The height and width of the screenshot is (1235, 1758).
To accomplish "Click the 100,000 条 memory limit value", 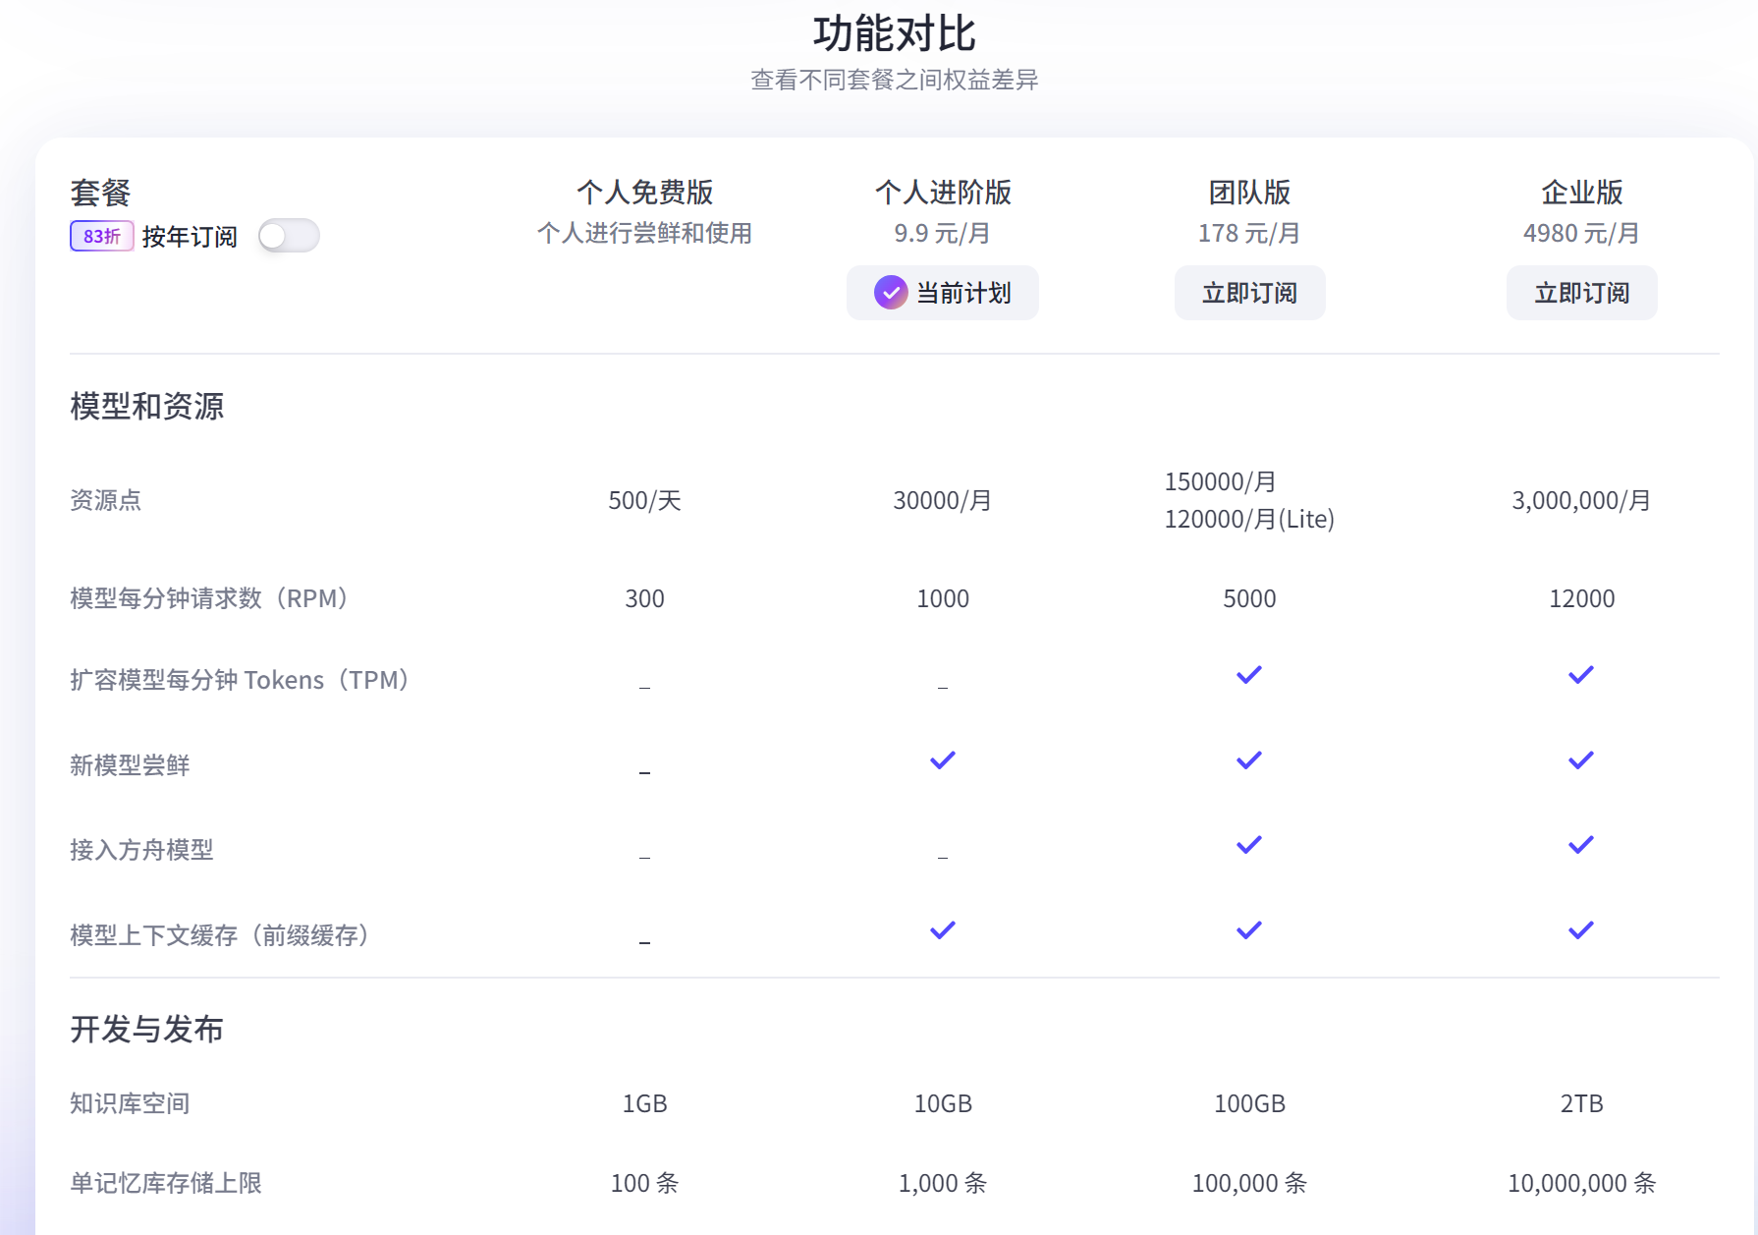I will [x=1249, y=1183].
